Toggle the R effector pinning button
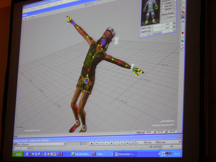This screenshot has width=216, height=162. coord(165,18)
